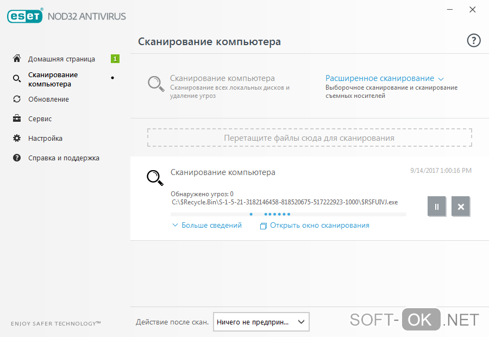Cancel the running scan

tap(461, 206)
